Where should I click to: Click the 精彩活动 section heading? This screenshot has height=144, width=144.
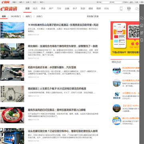(116, 62)
